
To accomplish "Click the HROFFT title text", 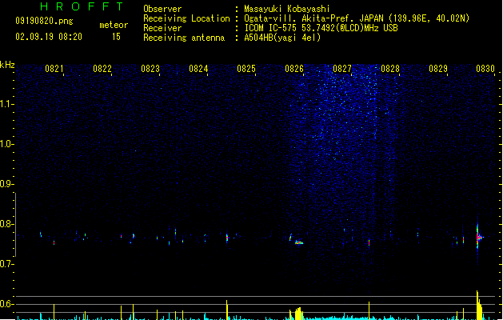I will click(x=82, y=6).
